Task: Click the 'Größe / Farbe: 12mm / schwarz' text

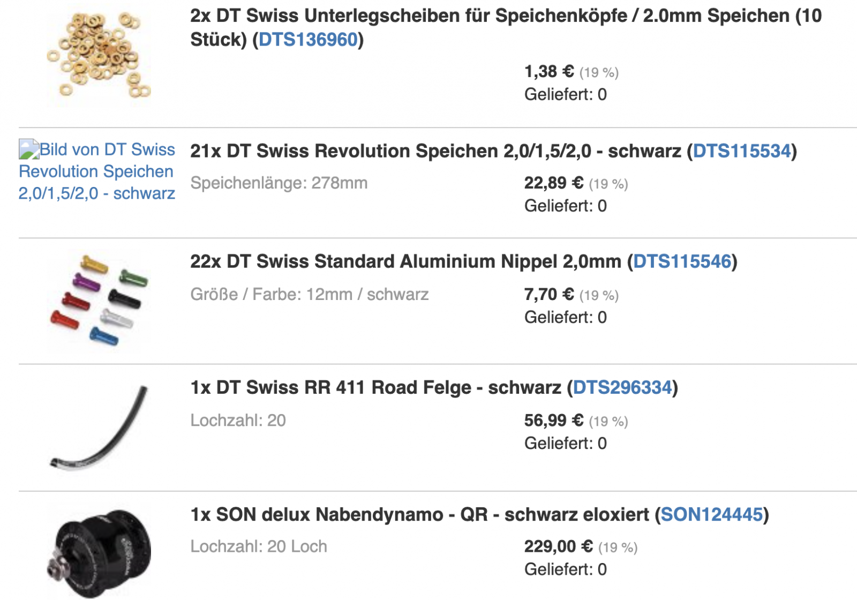Action: pos(310,294)
